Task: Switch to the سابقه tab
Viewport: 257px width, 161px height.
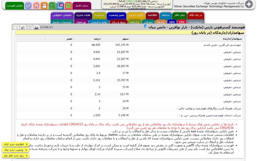Action: pyautogui.click(x=166, y=16)
